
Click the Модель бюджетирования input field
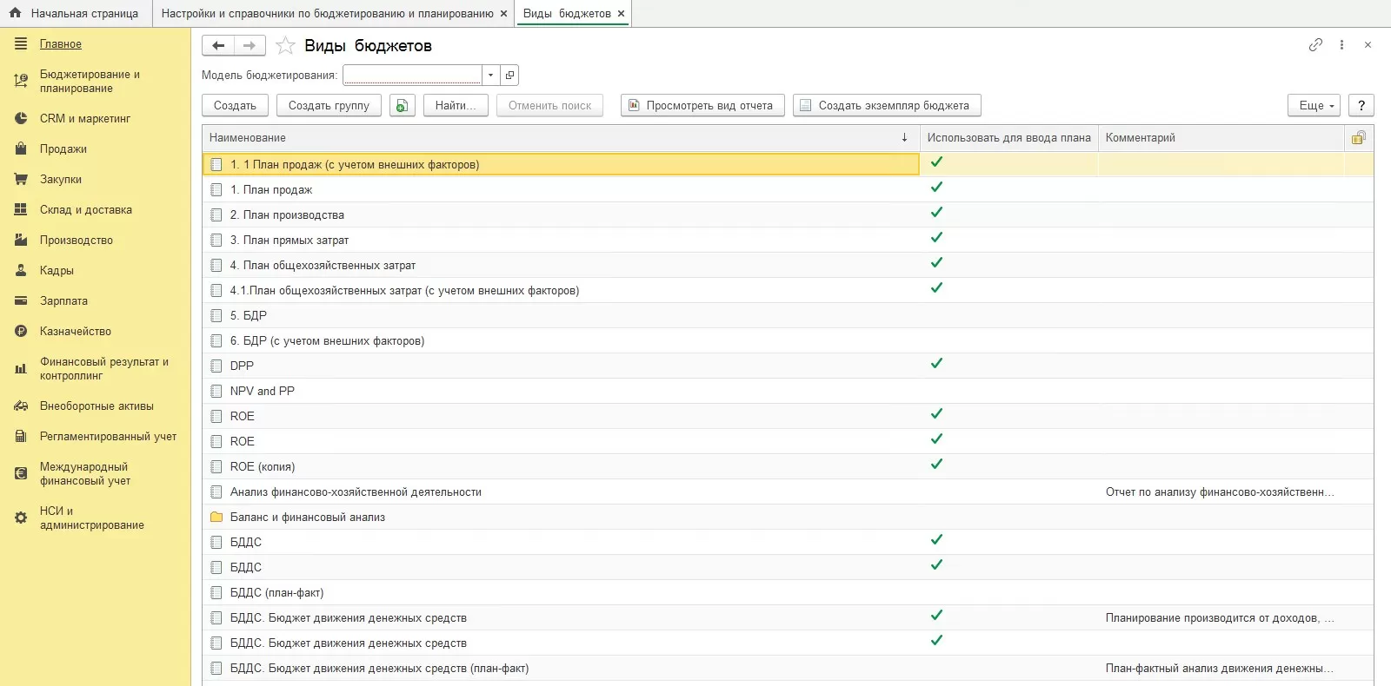point(412,76)
